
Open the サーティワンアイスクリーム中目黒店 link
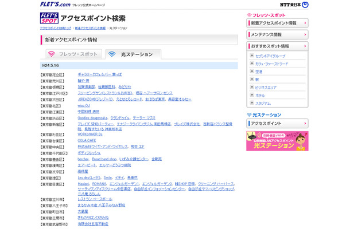104,189
